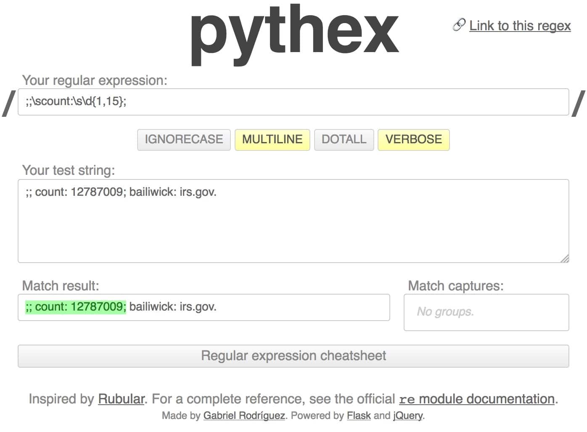Image resolution: width=587 pixels, height=432 pixels.
Task: Open the Flask link
Action: pyautogui.click(x=359, y=415)
